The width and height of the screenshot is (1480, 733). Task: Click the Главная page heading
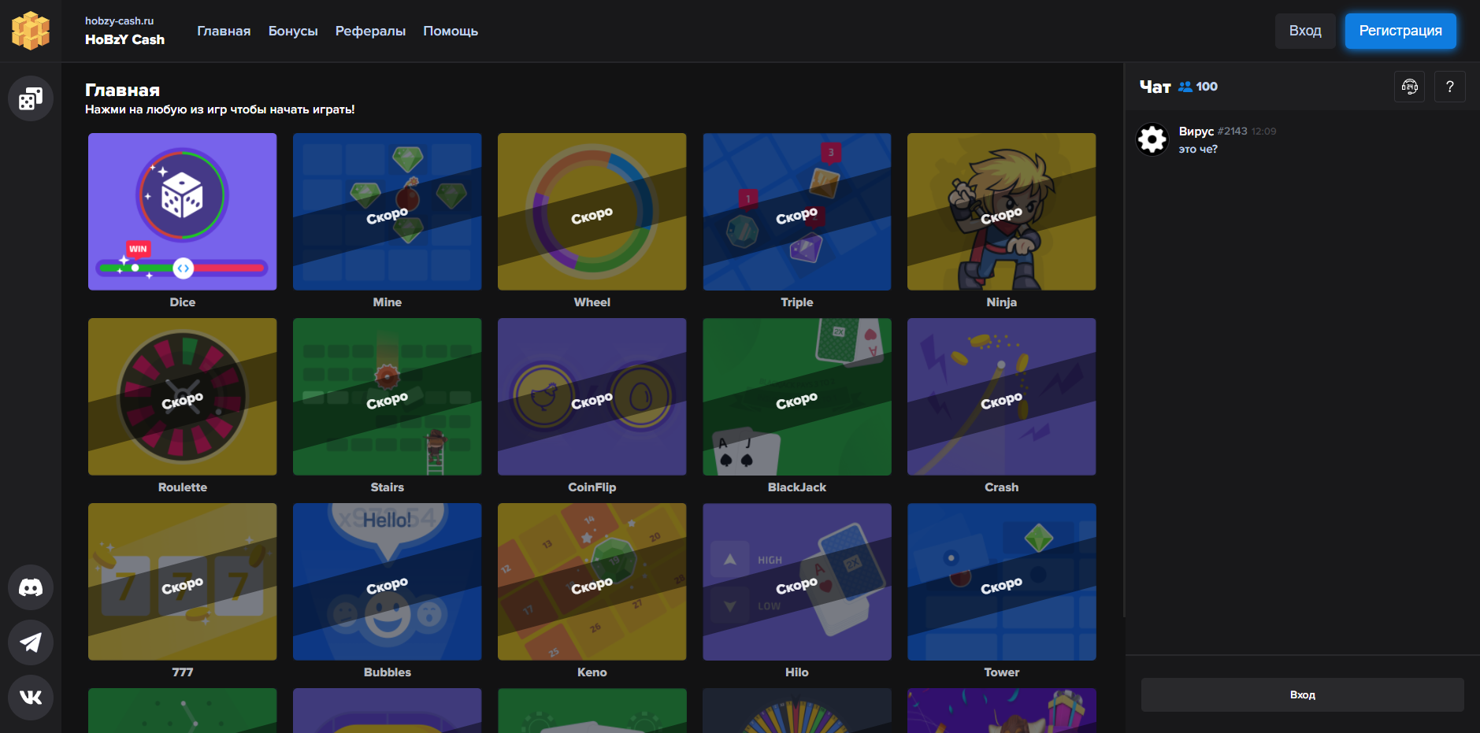click(x=122, y=90)
